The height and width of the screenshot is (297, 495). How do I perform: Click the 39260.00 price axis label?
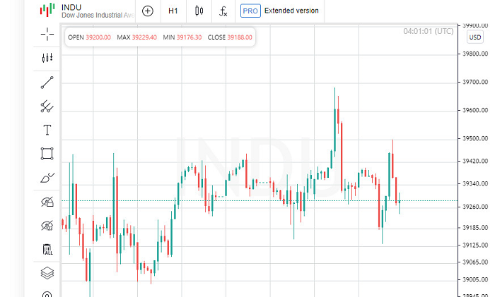click(x=475, y=207)
